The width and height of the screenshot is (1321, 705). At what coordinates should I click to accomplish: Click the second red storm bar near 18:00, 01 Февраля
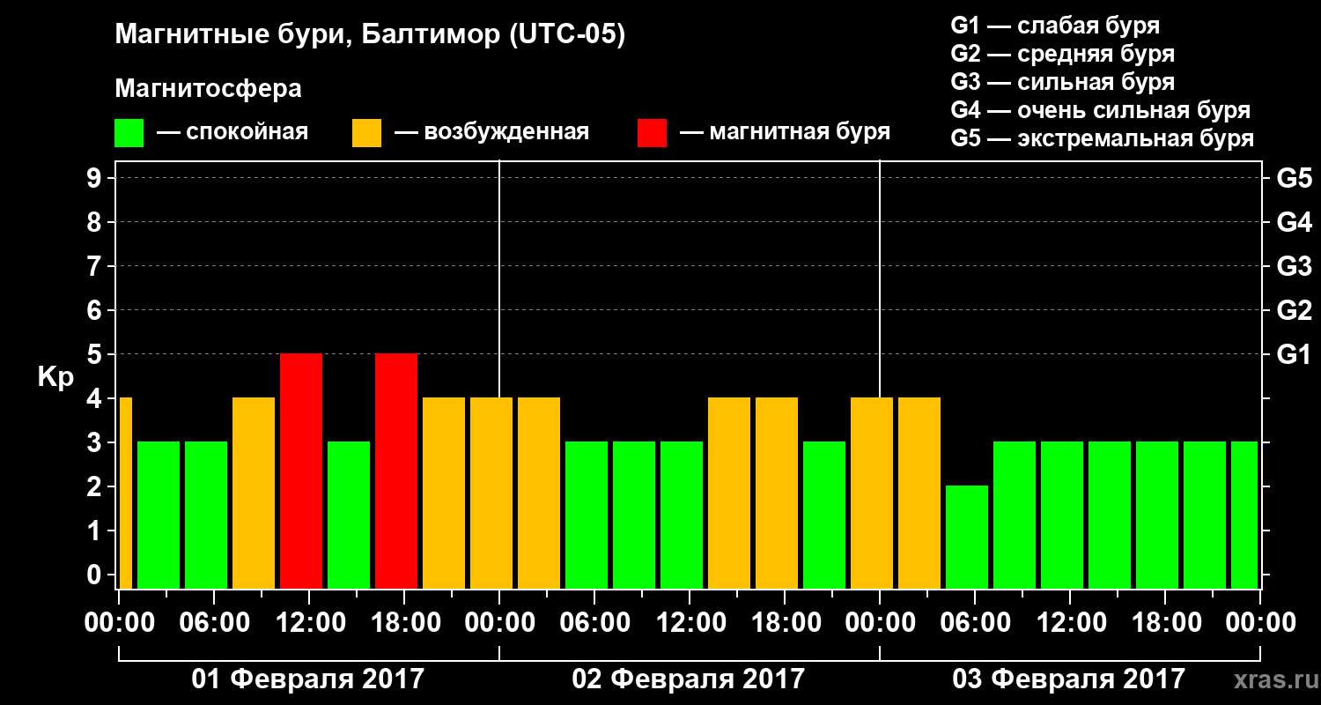(396, 471)
